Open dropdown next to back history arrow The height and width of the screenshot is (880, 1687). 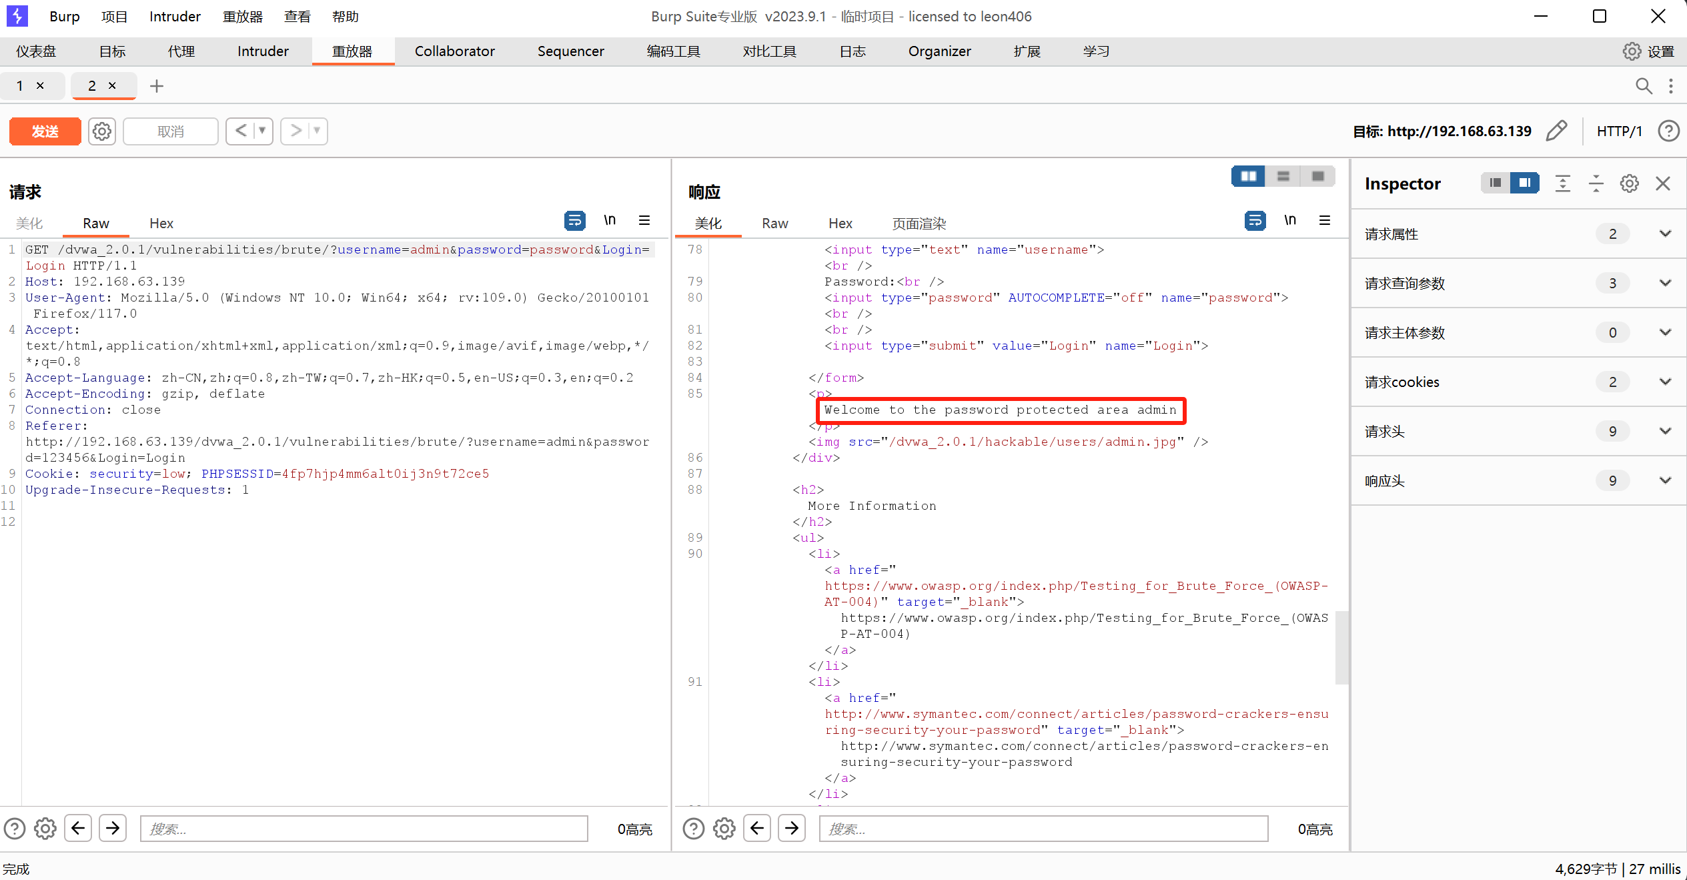point(263,131)
